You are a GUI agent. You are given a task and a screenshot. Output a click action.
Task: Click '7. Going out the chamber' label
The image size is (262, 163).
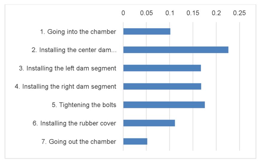[x=79, y=142]
